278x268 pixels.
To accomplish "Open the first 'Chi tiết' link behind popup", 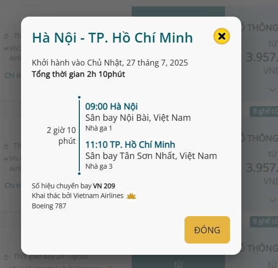I will (13, 75).
